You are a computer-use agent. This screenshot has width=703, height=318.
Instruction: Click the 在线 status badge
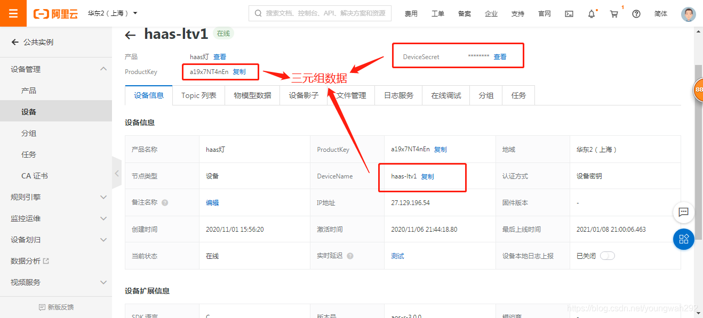223,34
